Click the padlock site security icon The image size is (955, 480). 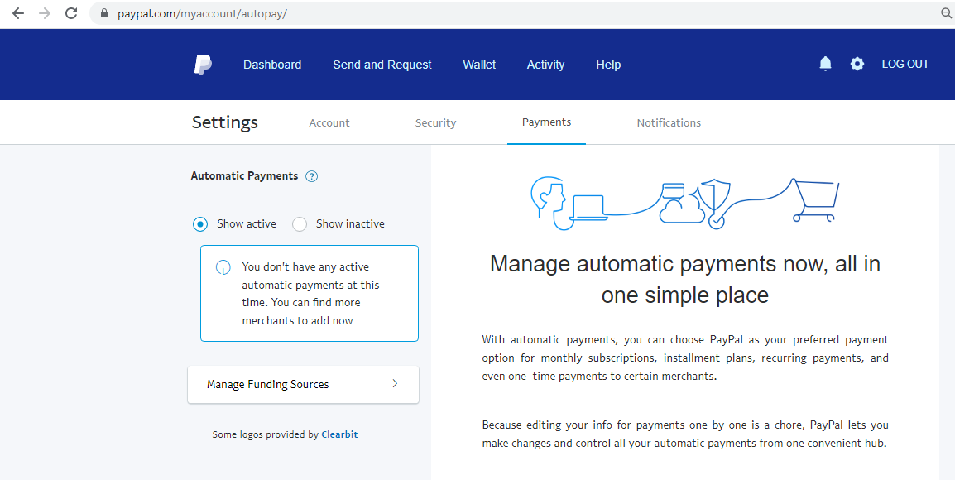click(x=104, y=13)
